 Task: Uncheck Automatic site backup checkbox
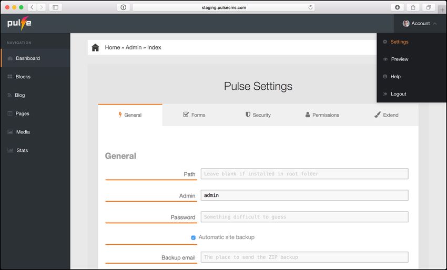[194, 237]
